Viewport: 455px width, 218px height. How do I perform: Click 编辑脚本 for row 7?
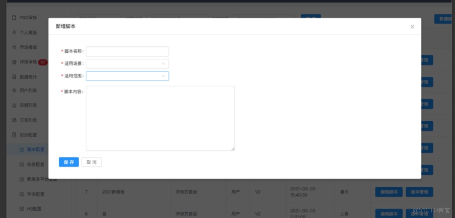point(389,192)
